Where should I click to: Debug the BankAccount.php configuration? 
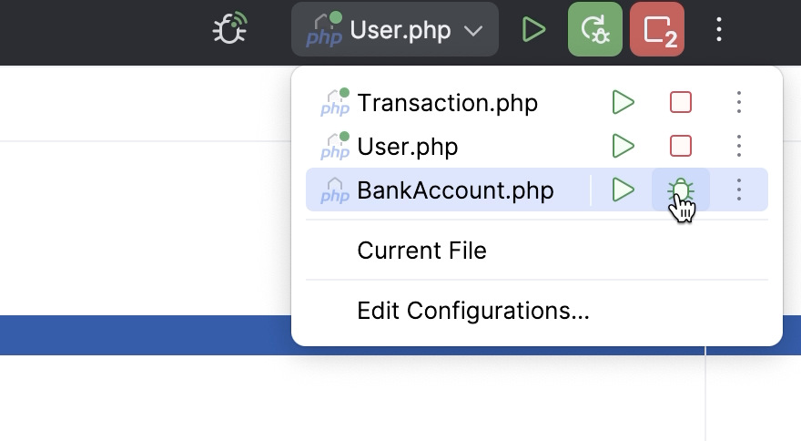pos(680,190)
